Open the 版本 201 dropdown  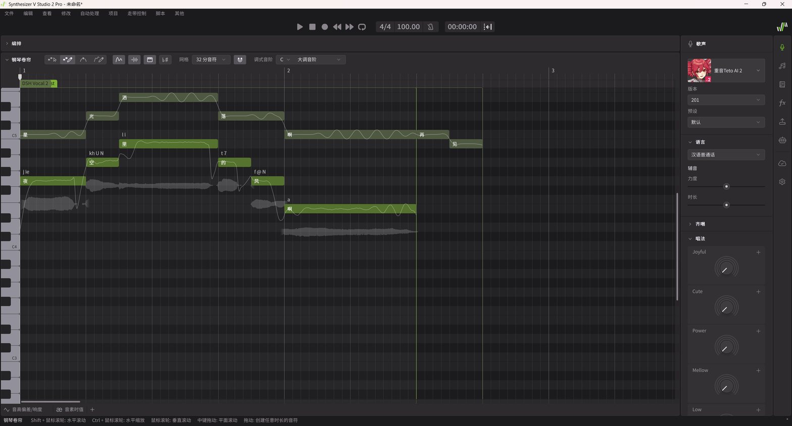[x=726, y=100]
